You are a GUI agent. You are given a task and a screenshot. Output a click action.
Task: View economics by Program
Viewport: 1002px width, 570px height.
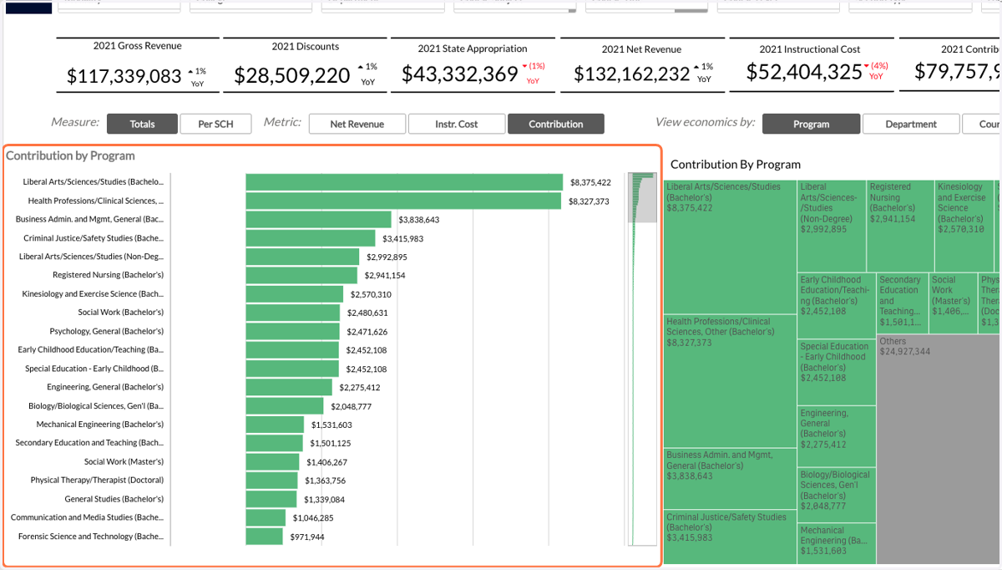(x=812, y=124)
